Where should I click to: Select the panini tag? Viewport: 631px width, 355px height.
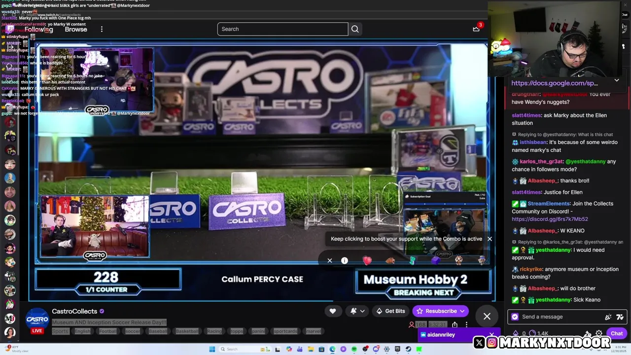[258, 331]
